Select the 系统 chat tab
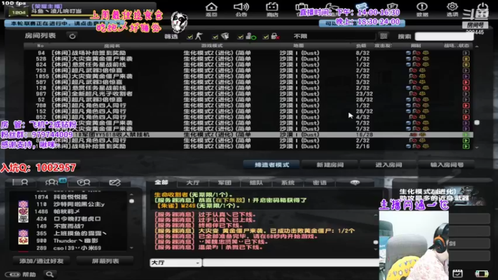The height and width of the screenshot is (280, 498). click(288, 183)
